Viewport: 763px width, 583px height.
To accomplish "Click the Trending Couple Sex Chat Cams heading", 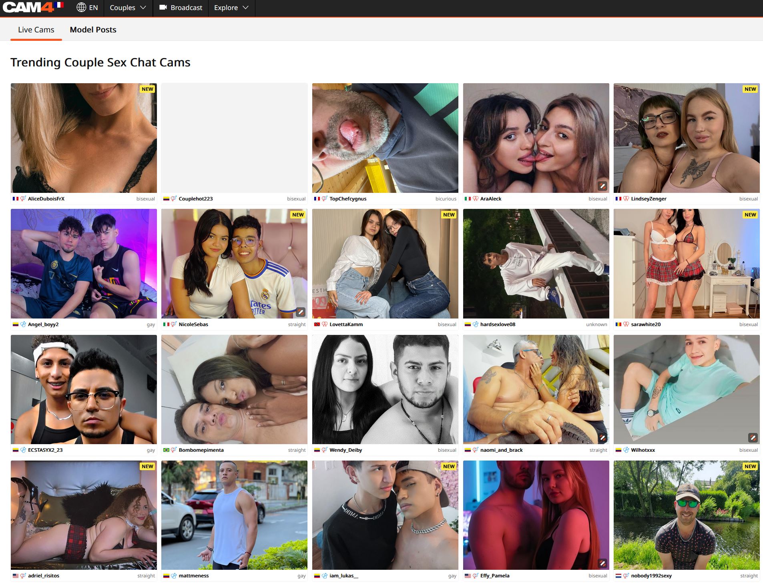I will coord(100,62).
